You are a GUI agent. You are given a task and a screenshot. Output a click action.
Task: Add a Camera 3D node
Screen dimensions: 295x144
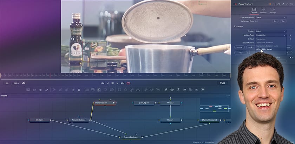coord(191,90)
